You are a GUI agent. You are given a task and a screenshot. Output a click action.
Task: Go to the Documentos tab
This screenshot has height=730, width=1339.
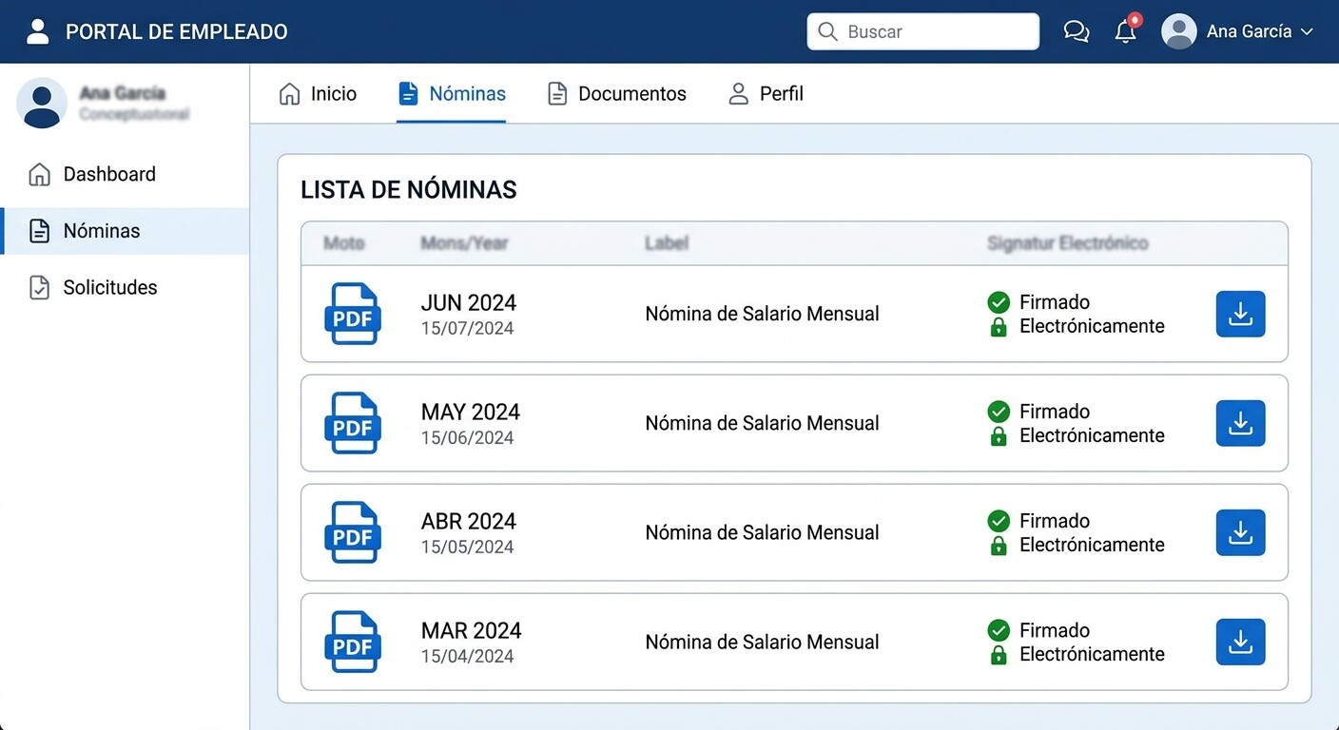pyautogui.click(x=616, y=93)
